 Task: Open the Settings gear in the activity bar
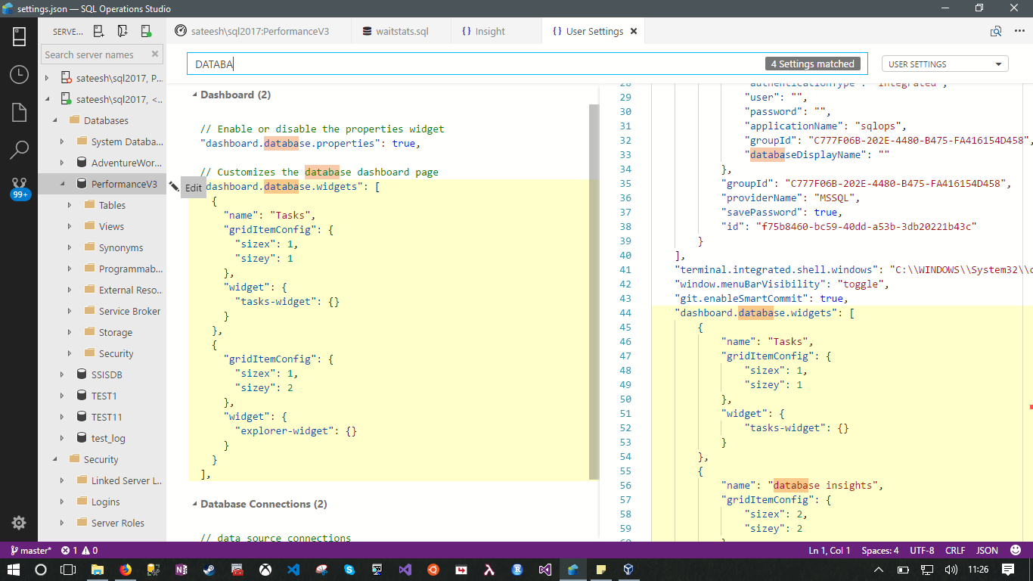coord(19,522)
